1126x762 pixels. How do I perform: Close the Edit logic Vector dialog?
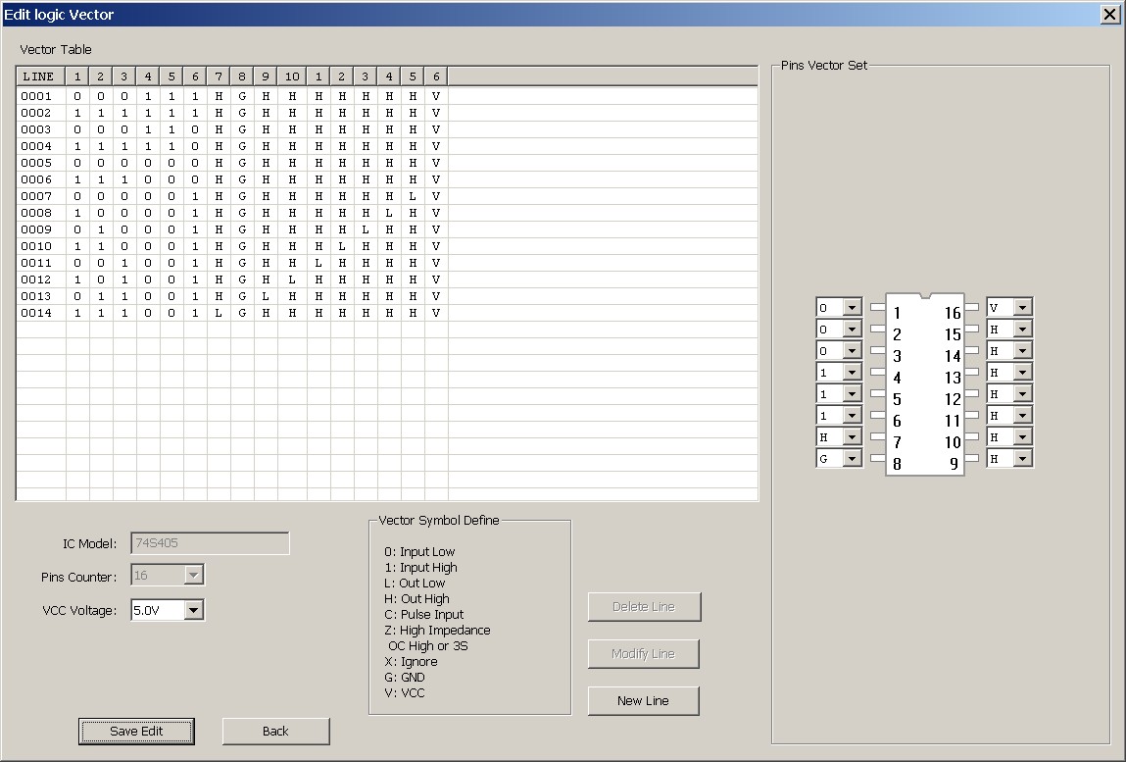[x=1109, y=14]
